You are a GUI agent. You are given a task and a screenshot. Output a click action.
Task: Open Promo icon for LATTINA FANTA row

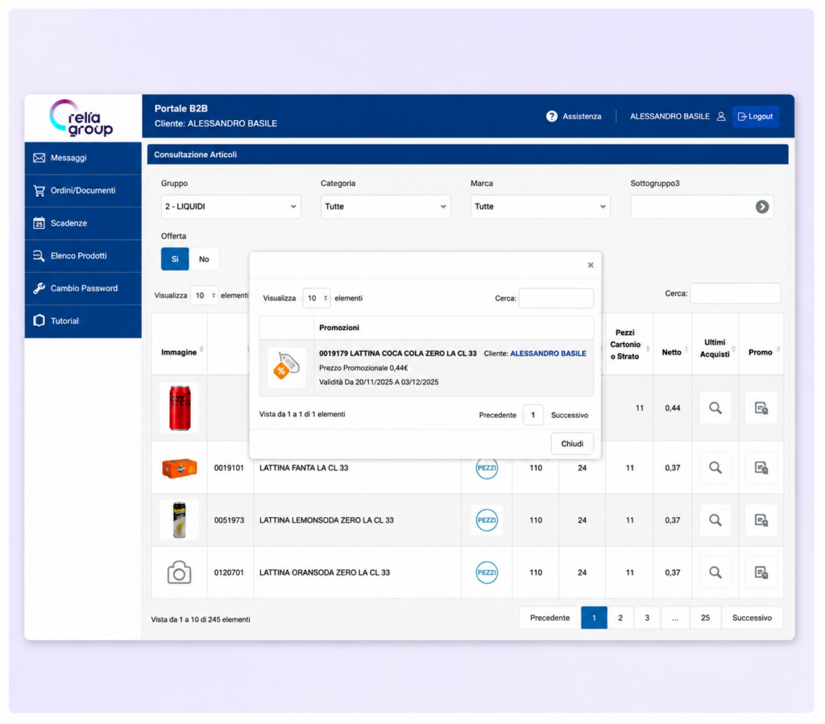(761, 467)
